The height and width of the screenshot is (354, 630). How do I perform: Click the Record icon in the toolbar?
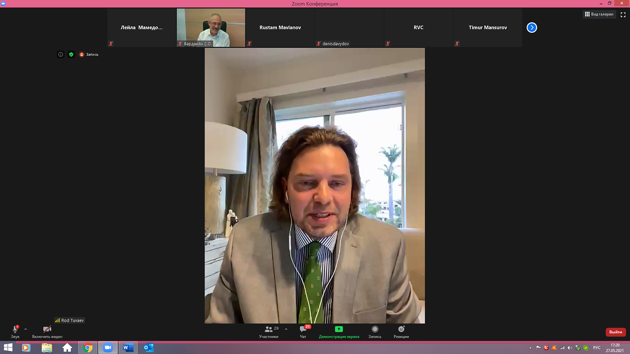pyautogui.click(x=375, y=330)
